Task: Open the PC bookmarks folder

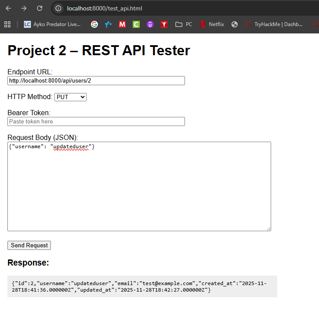Action: coord(184,24)
